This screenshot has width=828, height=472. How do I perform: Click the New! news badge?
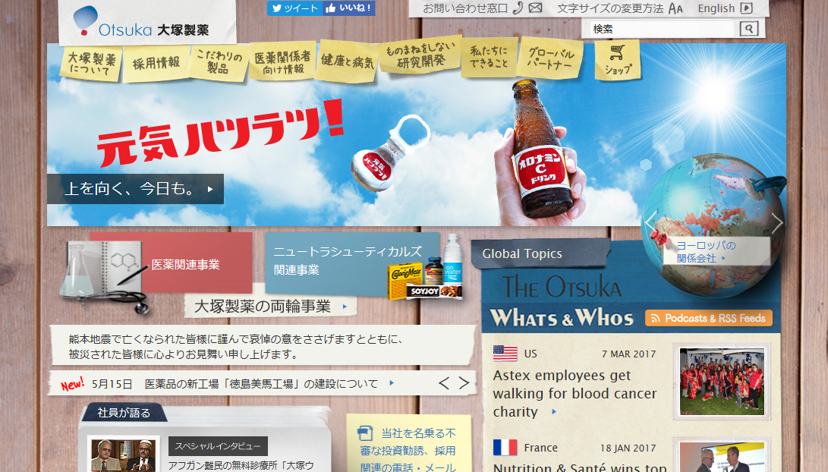[72, 384]
